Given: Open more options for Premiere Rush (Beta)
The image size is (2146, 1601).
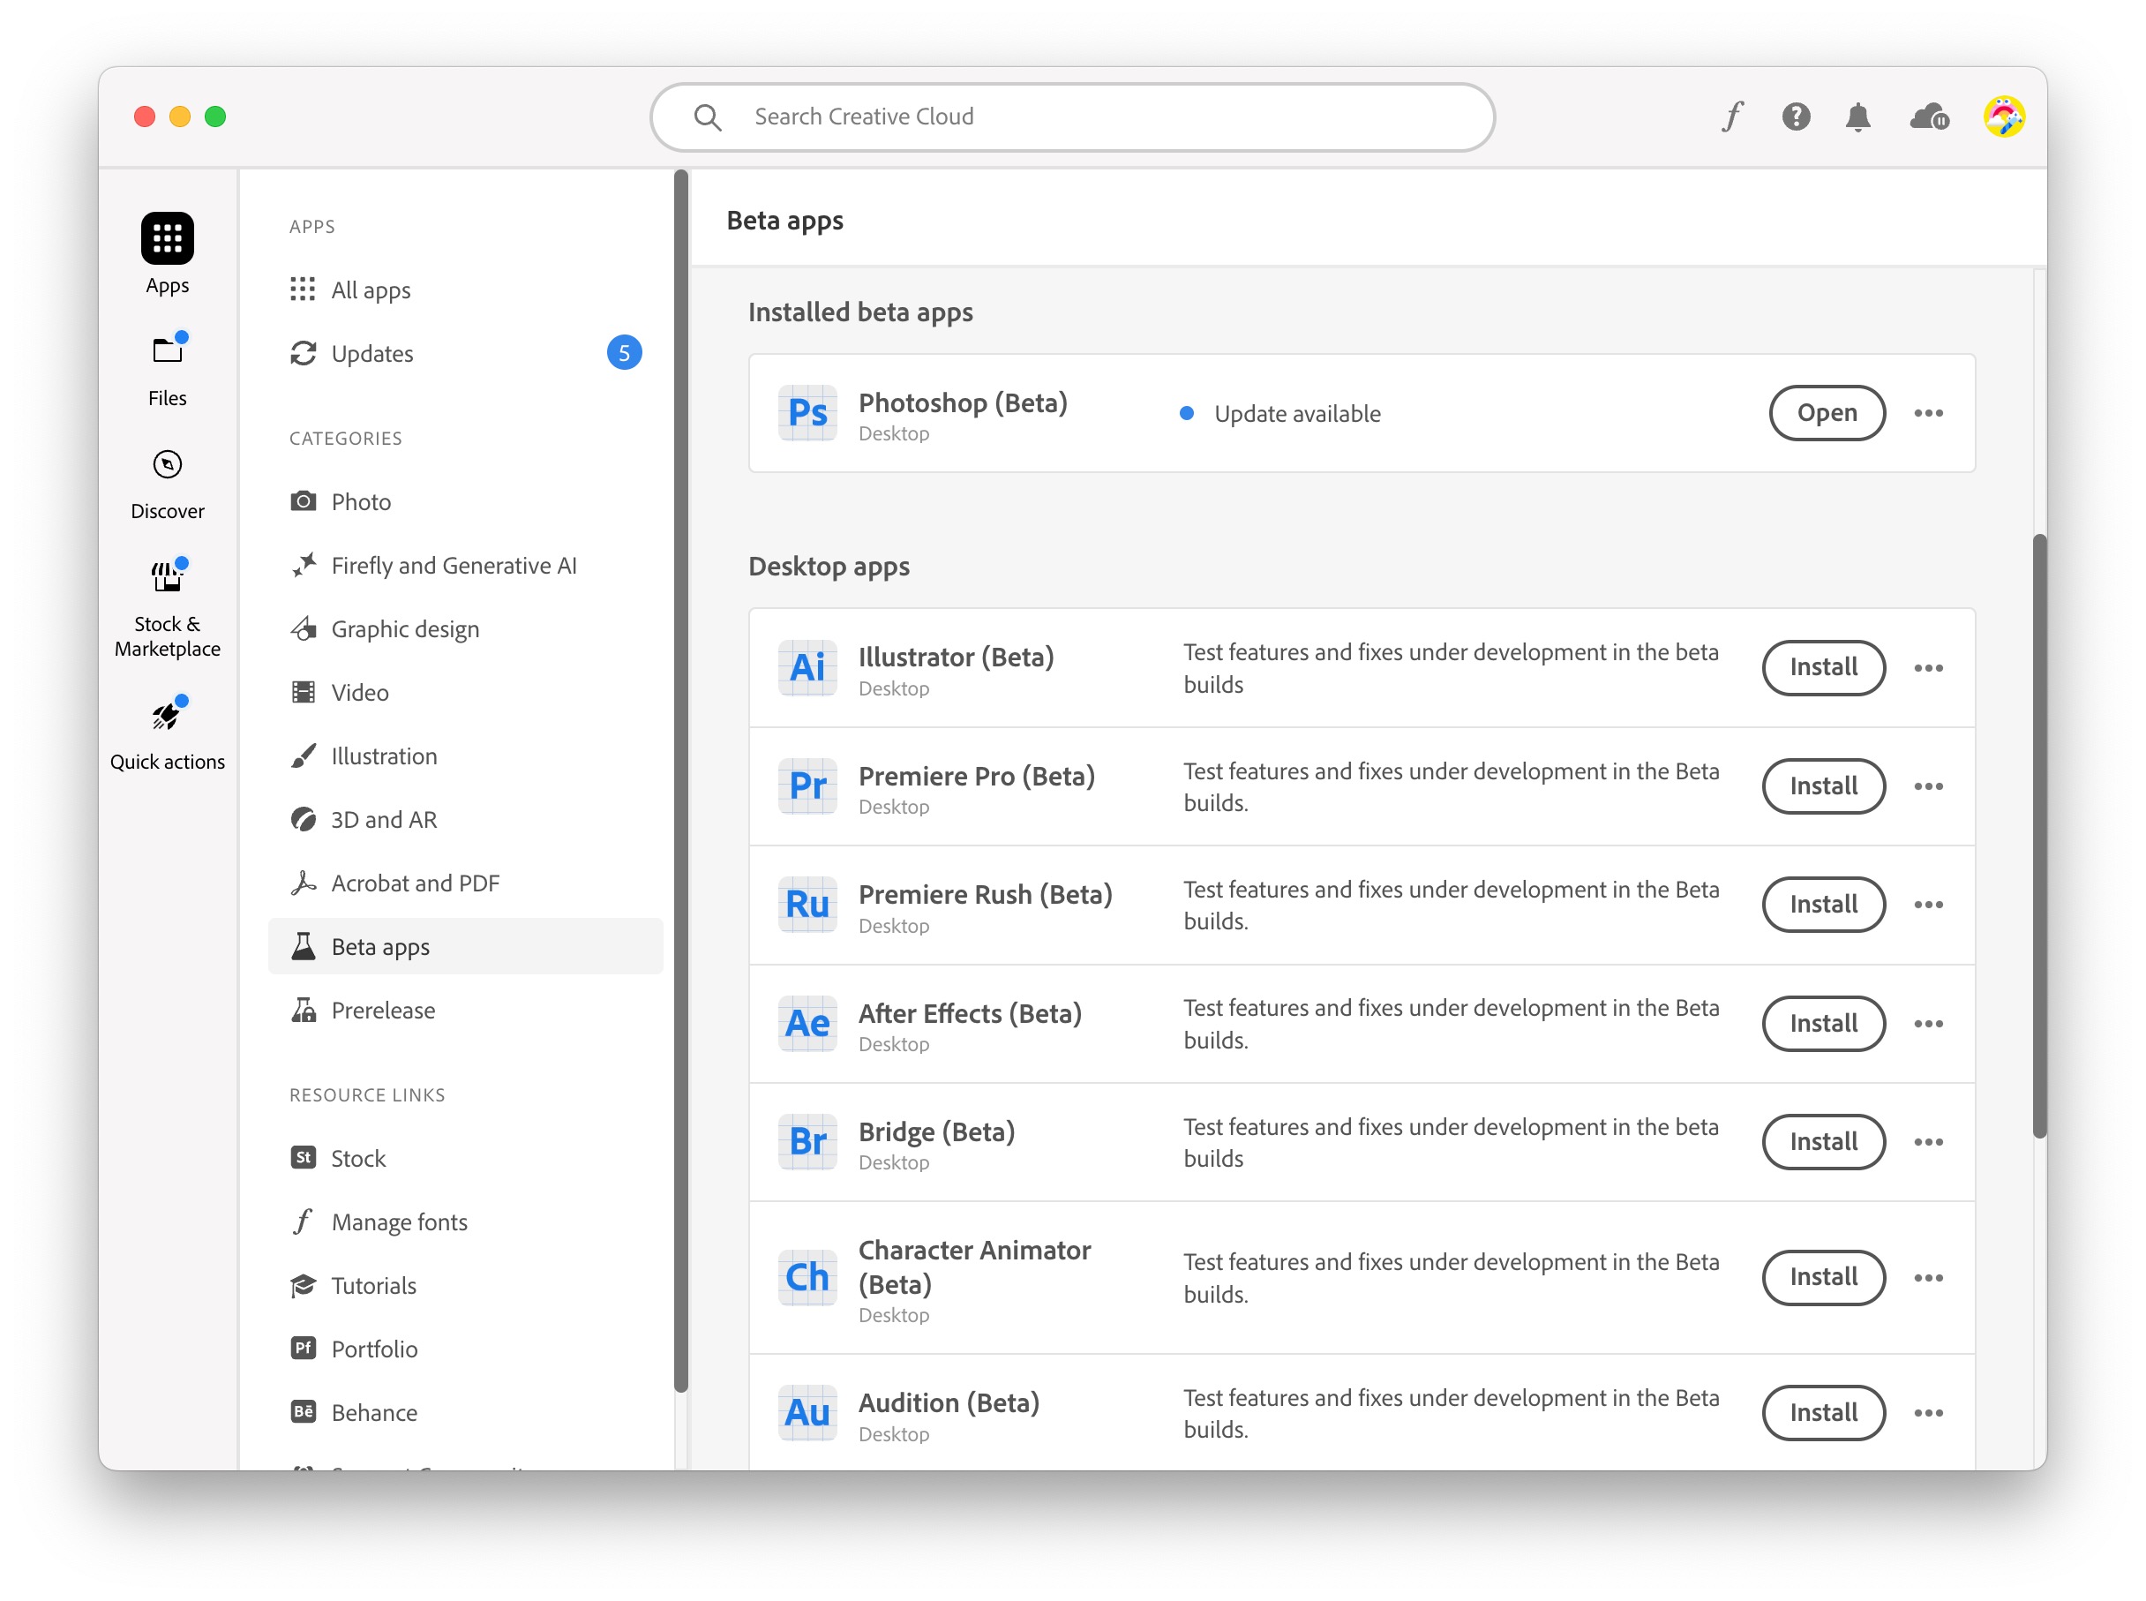Looking at the screenshot, I should coord(1928,904).
